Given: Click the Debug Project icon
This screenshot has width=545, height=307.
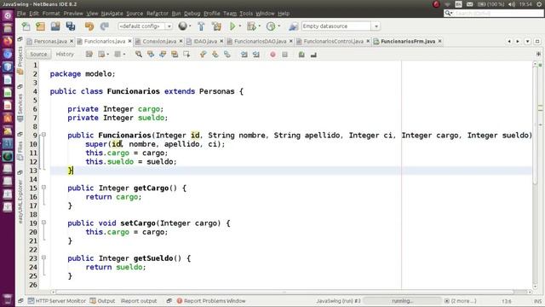Looking at the screenshot, I should coord(251,26).
